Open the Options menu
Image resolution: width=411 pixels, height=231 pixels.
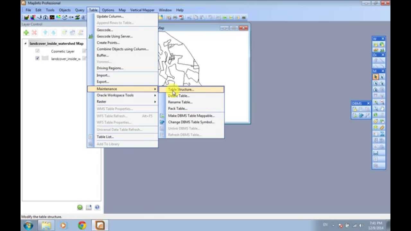108,10
